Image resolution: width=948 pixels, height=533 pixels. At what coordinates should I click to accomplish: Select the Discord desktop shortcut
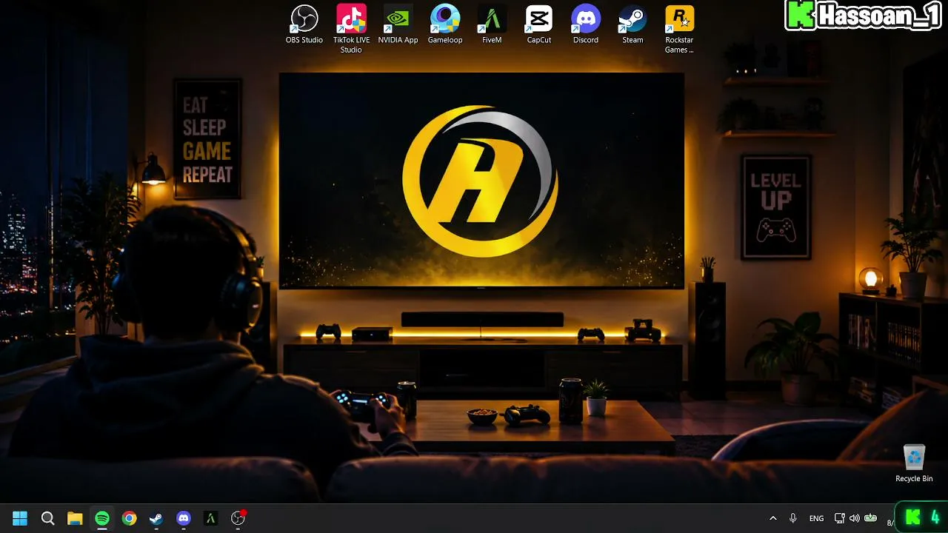point(585,24)
